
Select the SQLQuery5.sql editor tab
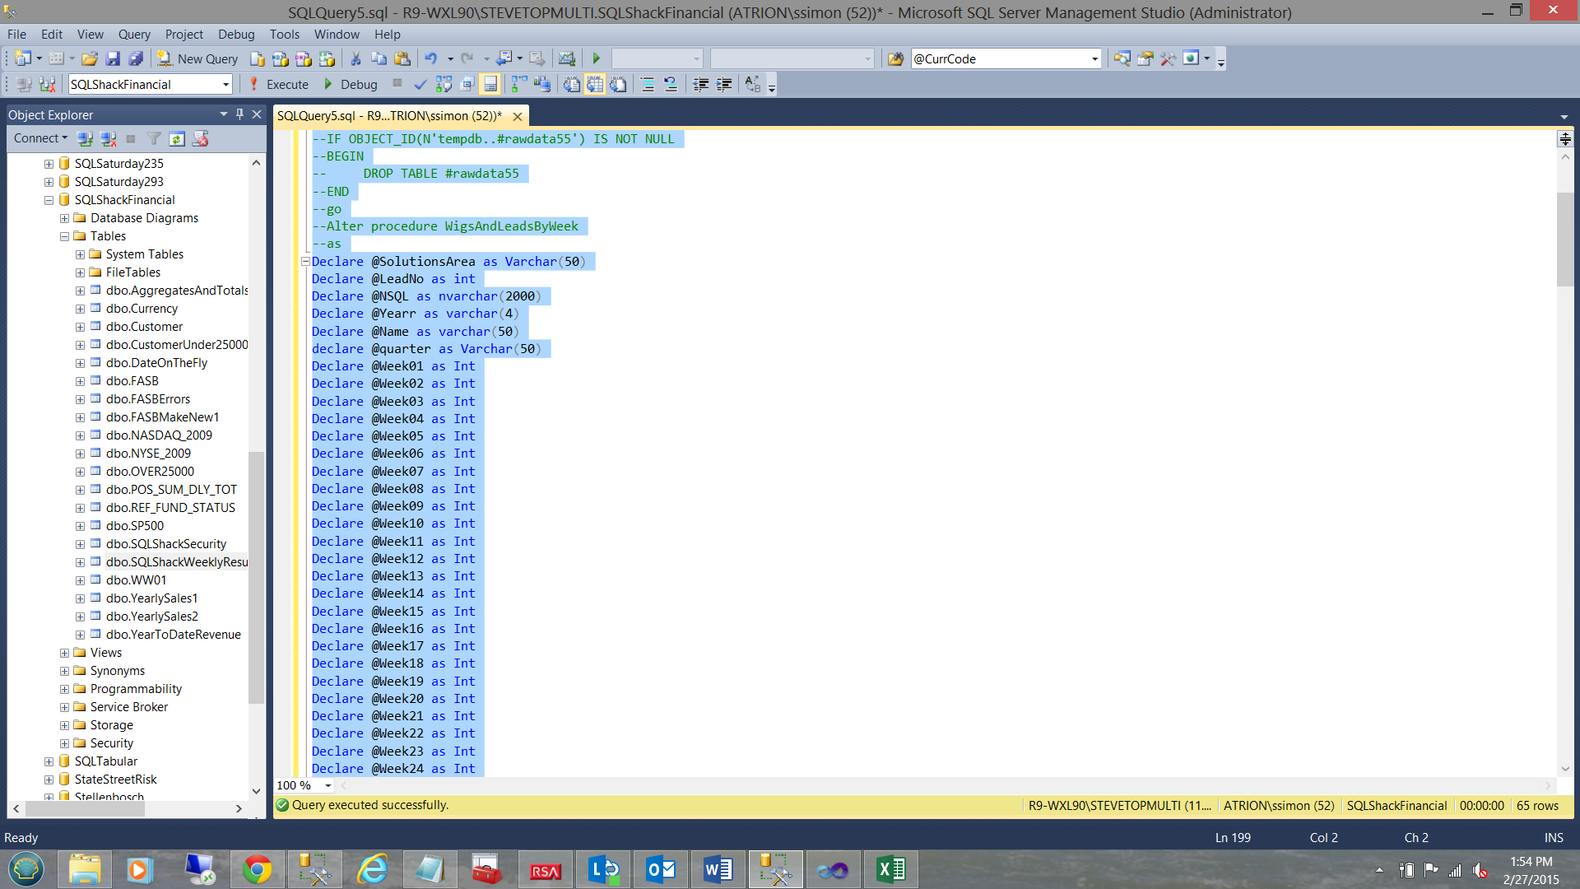pos(389,116)
